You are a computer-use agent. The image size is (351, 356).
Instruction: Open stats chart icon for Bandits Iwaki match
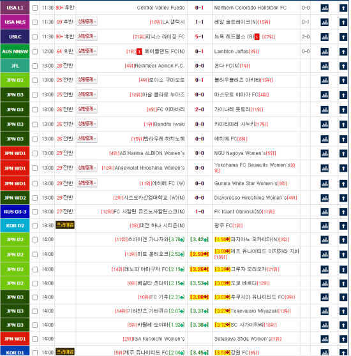pyautogui.click(x=324, y=124)
